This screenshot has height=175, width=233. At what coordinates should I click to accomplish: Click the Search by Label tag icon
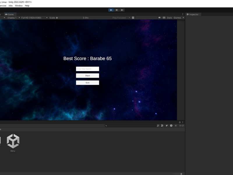[167, 126]
